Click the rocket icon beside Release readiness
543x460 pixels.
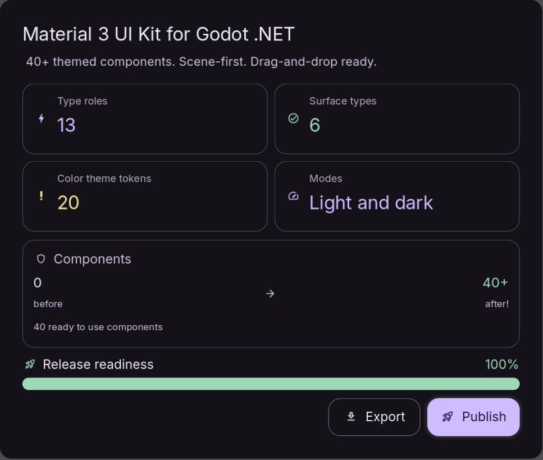click(x=30, y=365)
